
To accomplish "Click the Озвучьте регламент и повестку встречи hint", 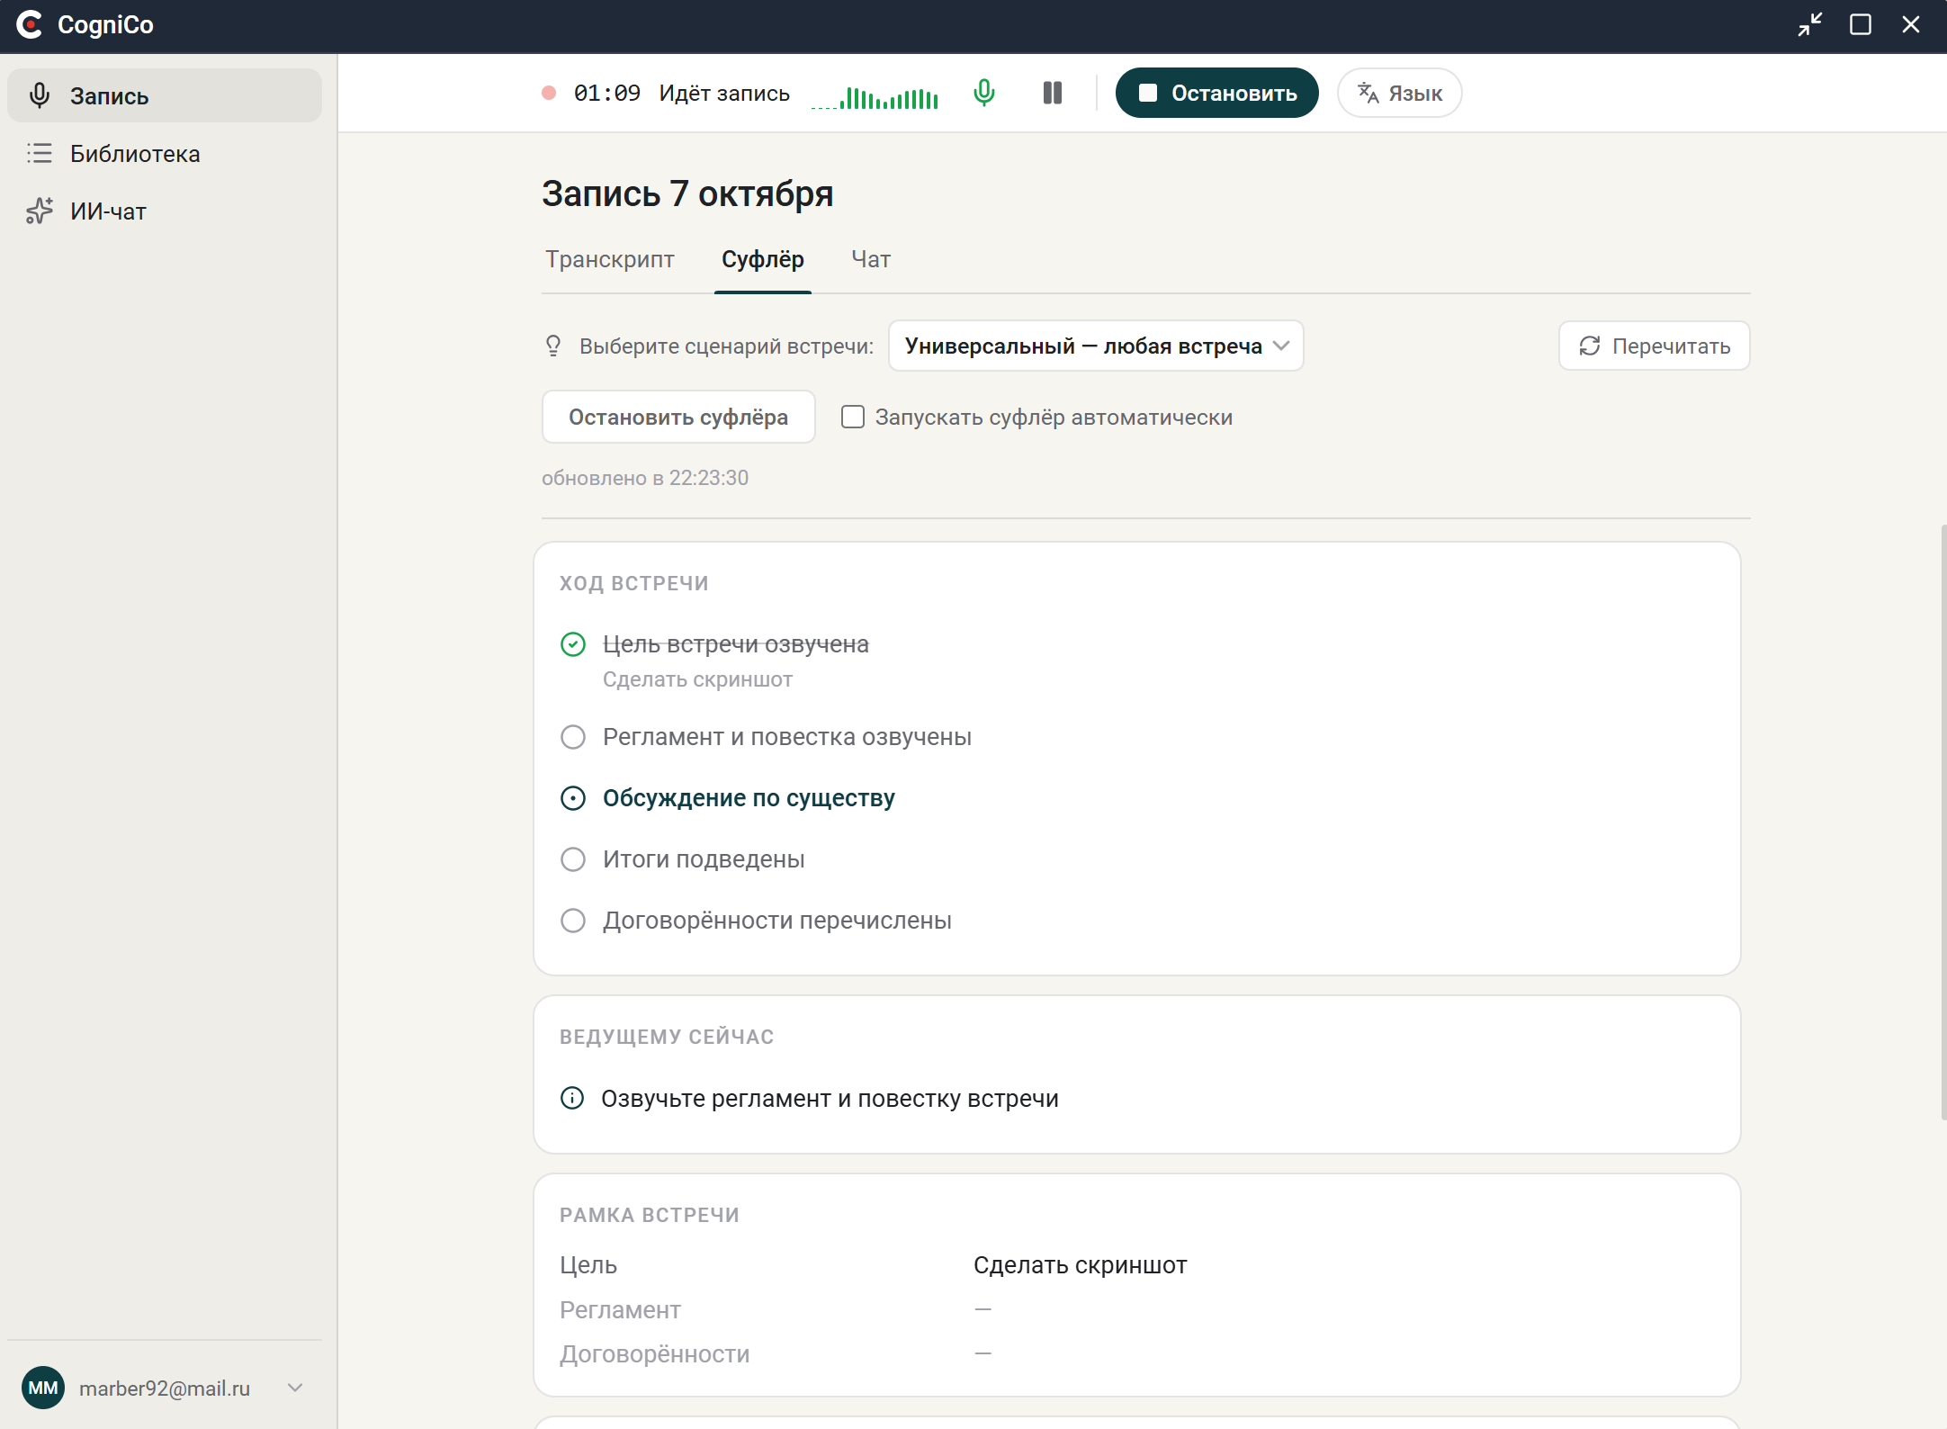I will (830, 1099).
